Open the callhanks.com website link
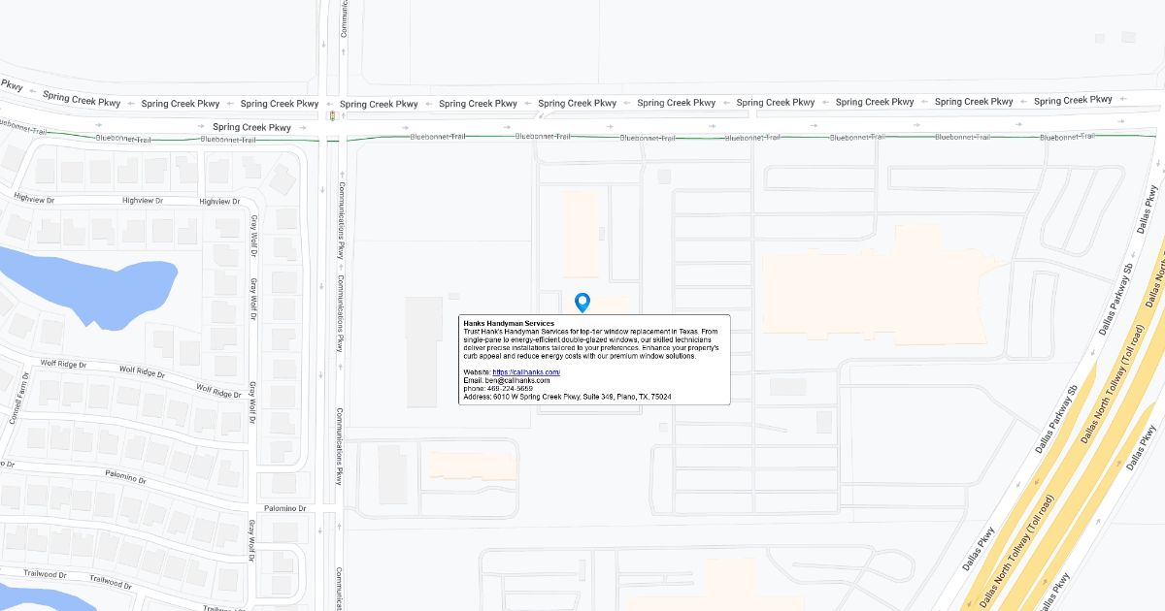The height and width of the screenshot is (611, 1165). point(526,372)
